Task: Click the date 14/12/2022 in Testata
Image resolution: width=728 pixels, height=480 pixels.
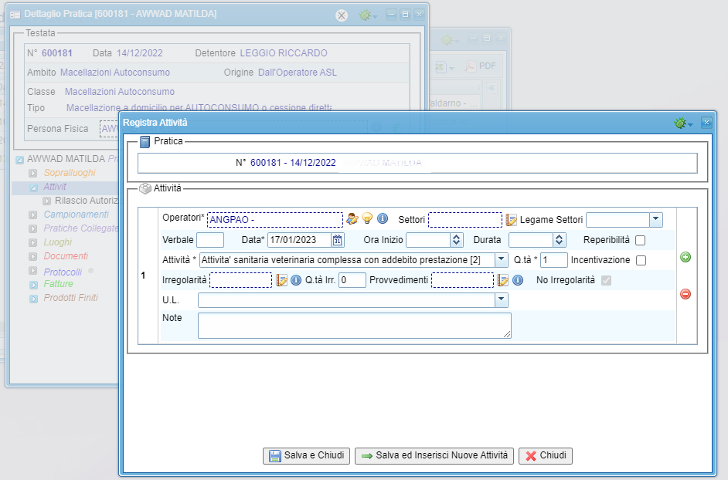Action: tap(140, 53)
